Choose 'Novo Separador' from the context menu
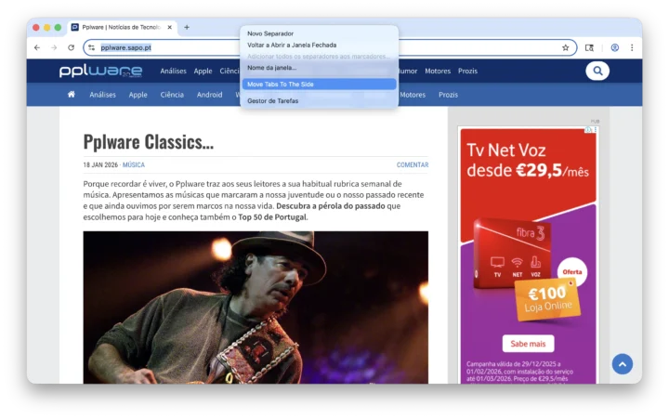 (270, 33)
